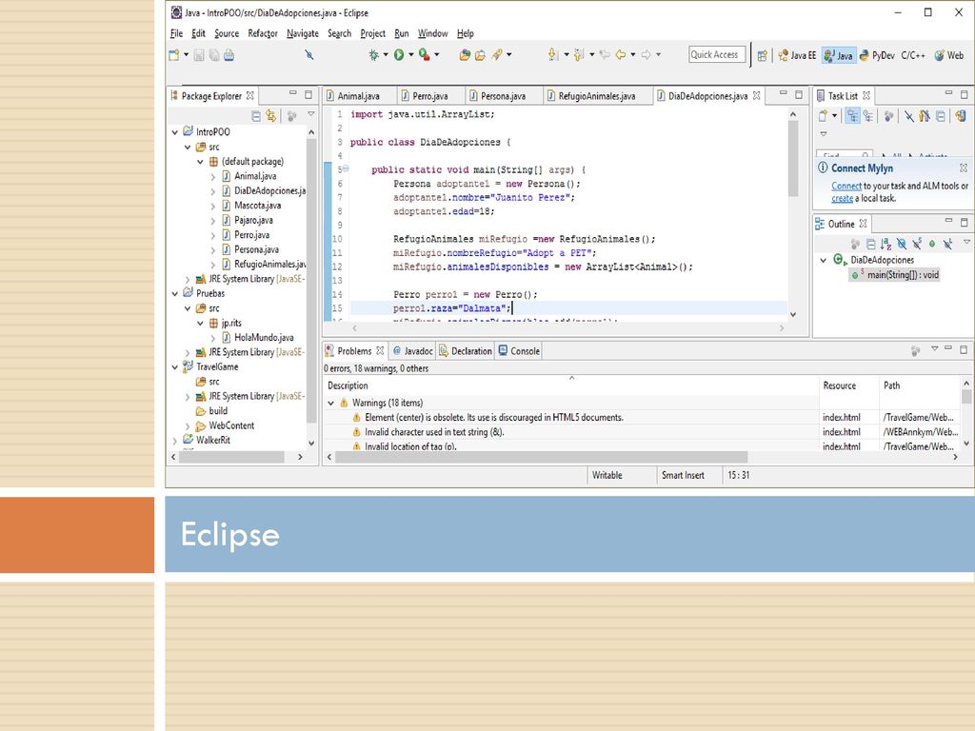Click the Run External Tools icon

point(424,54)
